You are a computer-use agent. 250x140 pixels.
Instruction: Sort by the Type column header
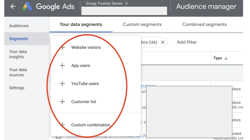tap(217, 58)
